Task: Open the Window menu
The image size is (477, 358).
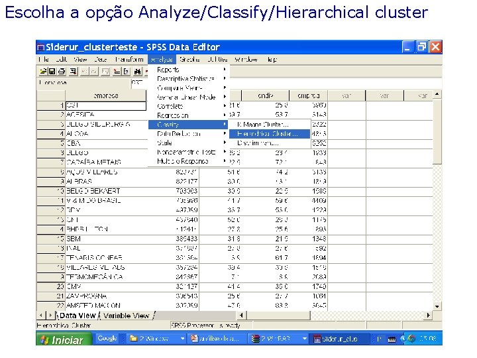Action: pos(246,60)
